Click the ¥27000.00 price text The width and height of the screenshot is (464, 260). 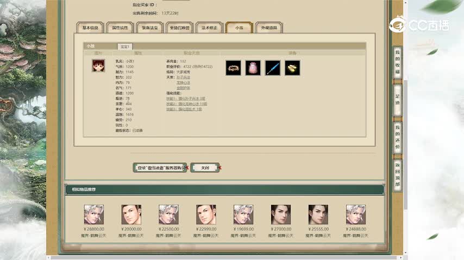coord(281,229)
